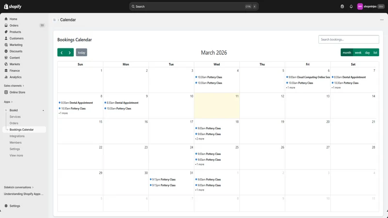Expand Sidekick conversations section
This screenshot has width=388, height=218.
click(x=18, y=187)
